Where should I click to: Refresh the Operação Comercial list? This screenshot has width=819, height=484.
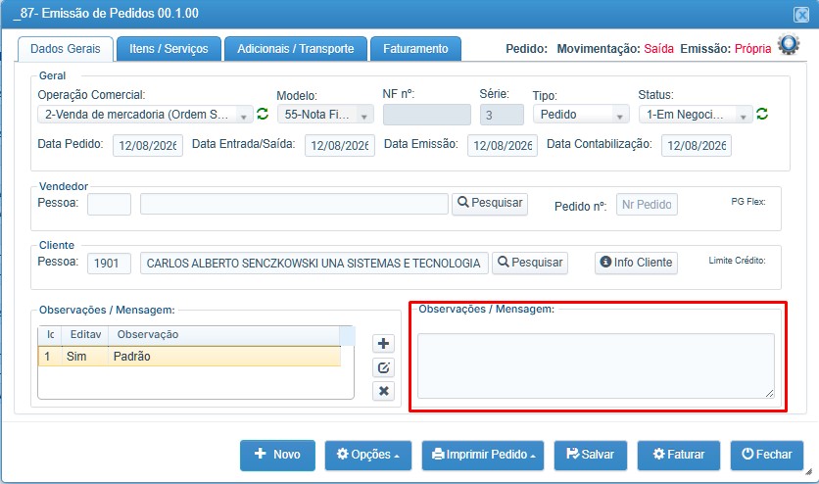coord(263,114)
